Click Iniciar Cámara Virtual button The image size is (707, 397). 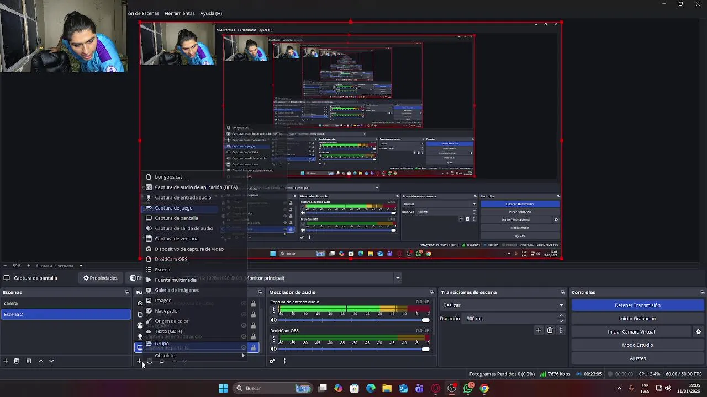click(631, 332)
